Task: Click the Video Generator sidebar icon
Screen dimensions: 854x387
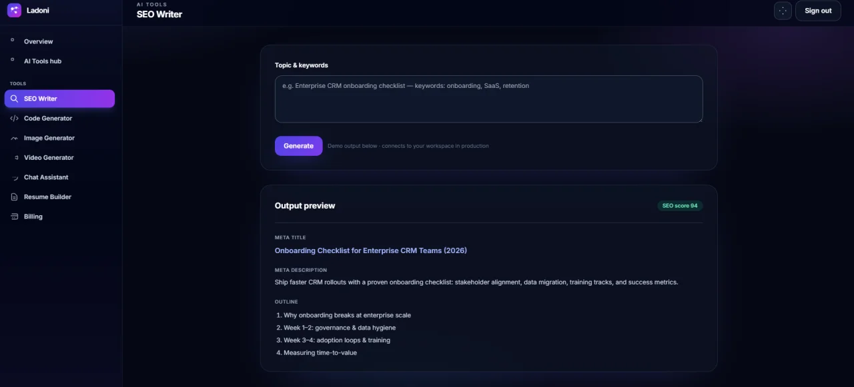Action: pyautogui.click(x=16, y=158)
